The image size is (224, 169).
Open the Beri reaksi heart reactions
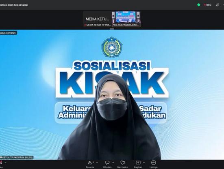click(123, 164)
